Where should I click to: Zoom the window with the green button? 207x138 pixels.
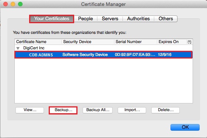click(20, 4)
